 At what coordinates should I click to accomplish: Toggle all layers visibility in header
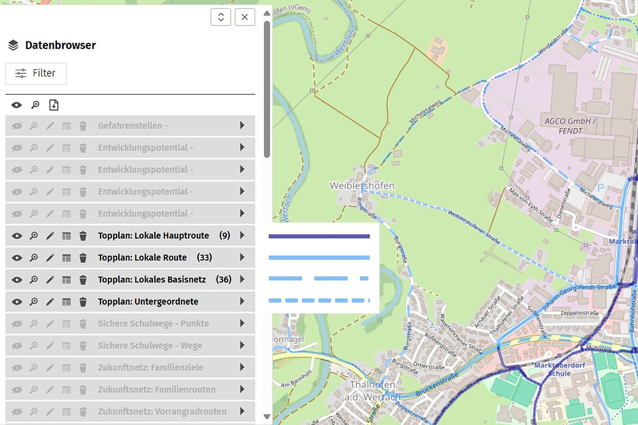coord(16,105)
